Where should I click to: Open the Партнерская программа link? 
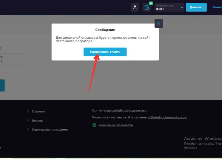coord(50,130)
